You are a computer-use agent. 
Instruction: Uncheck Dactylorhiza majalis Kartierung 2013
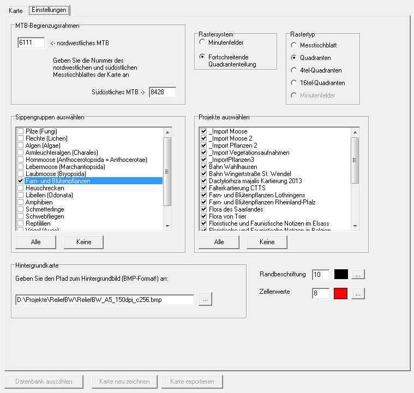(203, 181)
